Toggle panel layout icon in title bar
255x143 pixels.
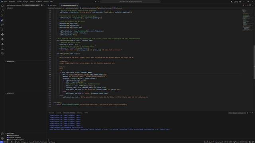(235, 2)
